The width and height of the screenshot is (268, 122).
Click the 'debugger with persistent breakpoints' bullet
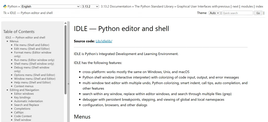pos(153,99)
